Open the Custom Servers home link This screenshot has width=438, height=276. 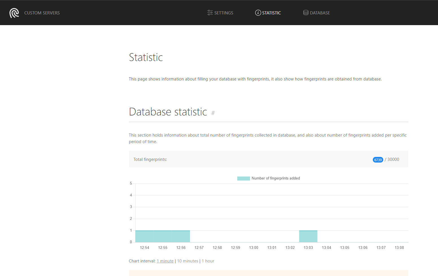click(x=42, y=13)
